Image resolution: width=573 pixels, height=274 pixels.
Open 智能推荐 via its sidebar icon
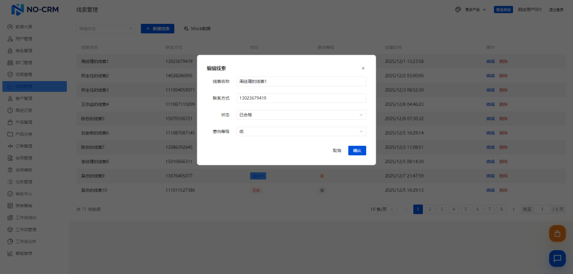tap(10, 253)
